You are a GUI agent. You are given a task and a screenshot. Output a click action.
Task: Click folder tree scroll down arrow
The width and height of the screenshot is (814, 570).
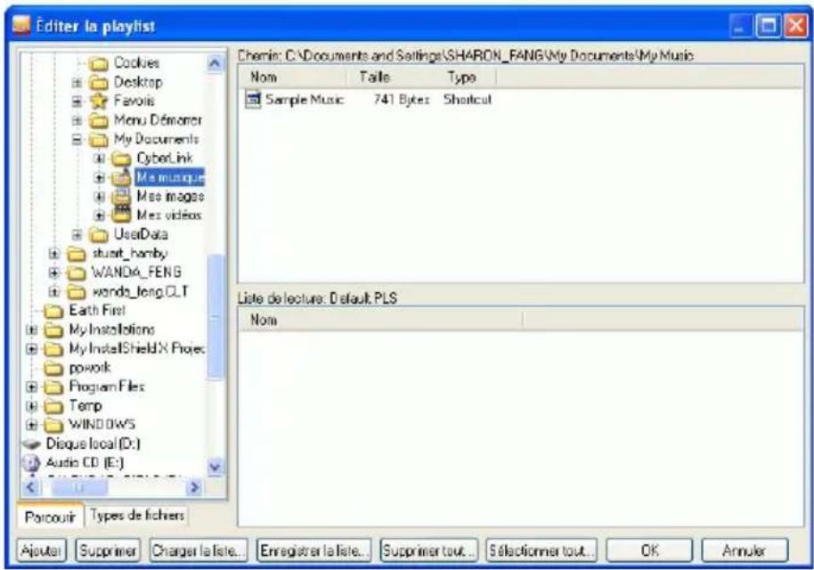coord(215,468)
